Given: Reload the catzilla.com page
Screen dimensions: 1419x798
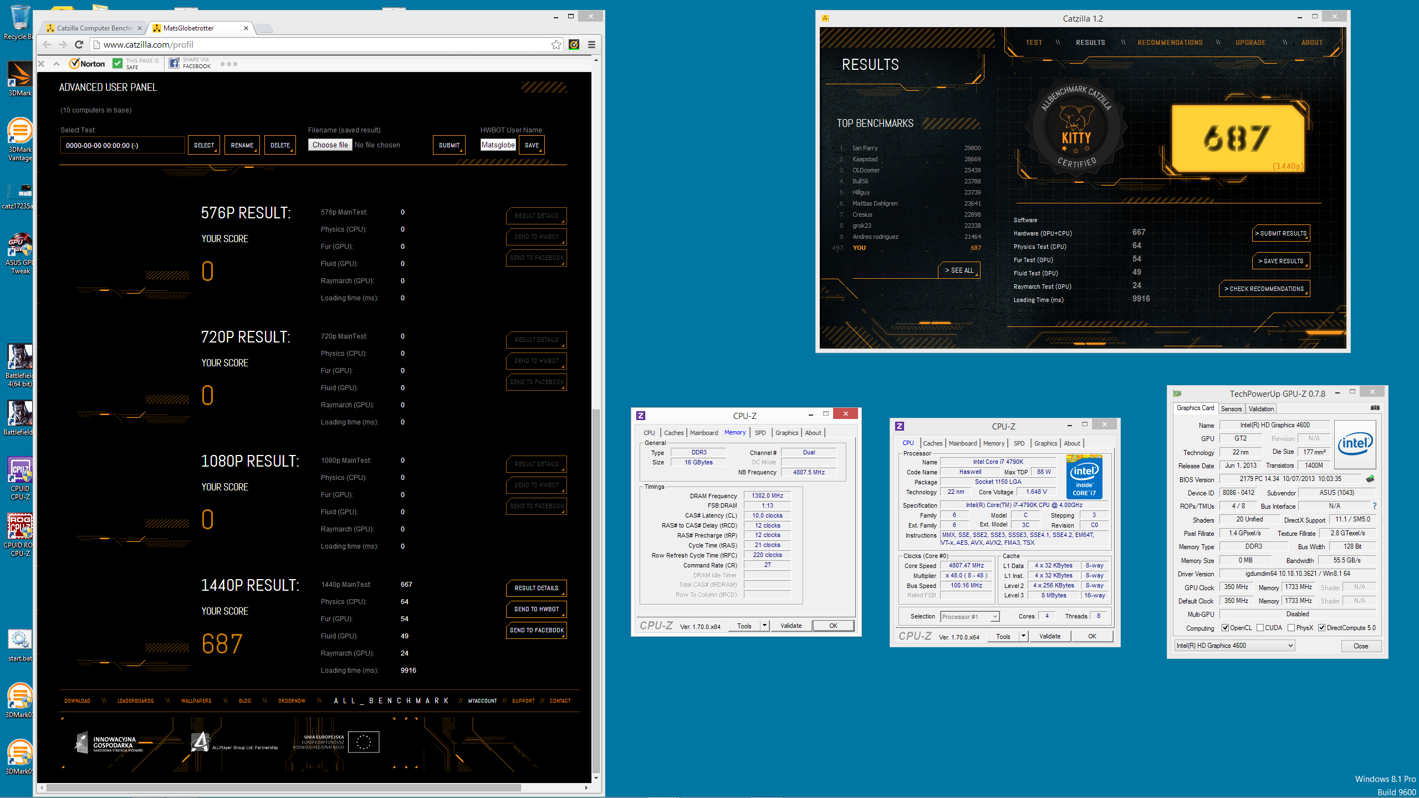Looking at the screenshot, I should (79, 44).
